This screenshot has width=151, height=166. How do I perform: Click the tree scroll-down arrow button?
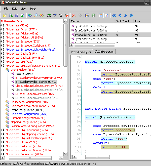(65, 154)
